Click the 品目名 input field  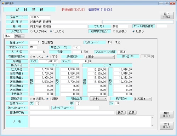pyautogui.click(x=65, y=22)
